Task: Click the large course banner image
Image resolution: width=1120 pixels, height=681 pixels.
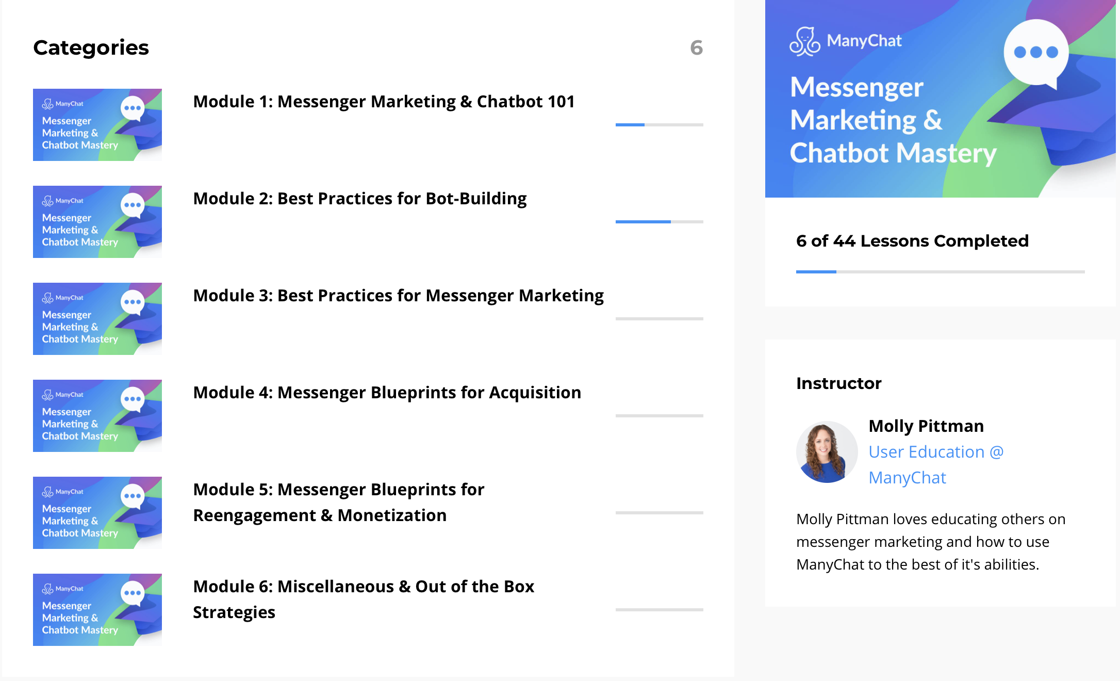Action: pos(941,99)
